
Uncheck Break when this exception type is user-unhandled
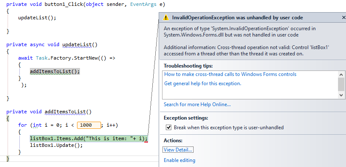tap(169, 128)
